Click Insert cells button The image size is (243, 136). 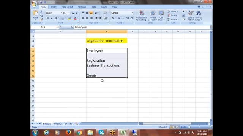click(x=173, y=12)
